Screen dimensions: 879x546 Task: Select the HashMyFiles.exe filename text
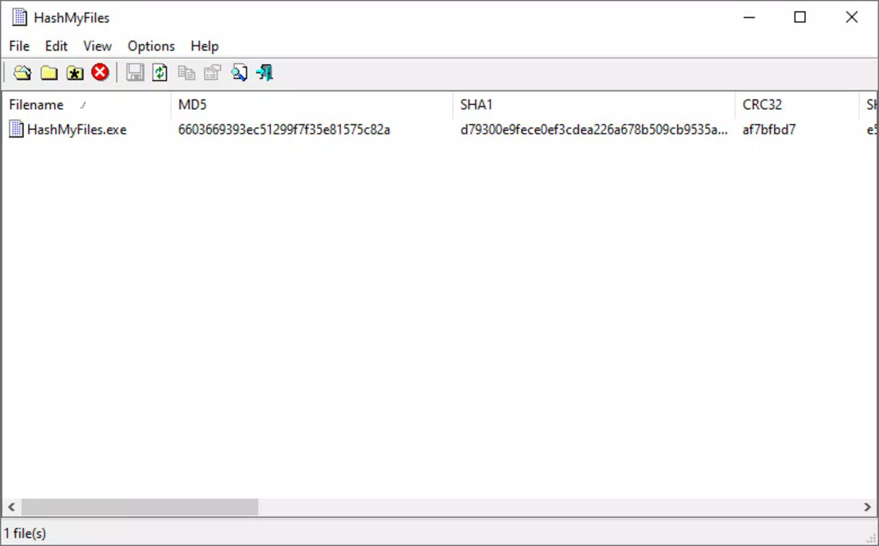(77, 129)
